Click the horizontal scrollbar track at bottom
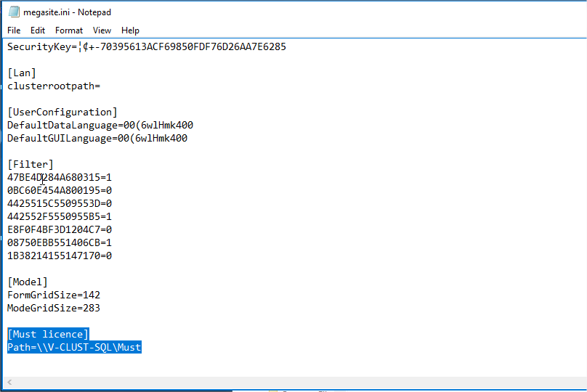 tap(291, 383)
